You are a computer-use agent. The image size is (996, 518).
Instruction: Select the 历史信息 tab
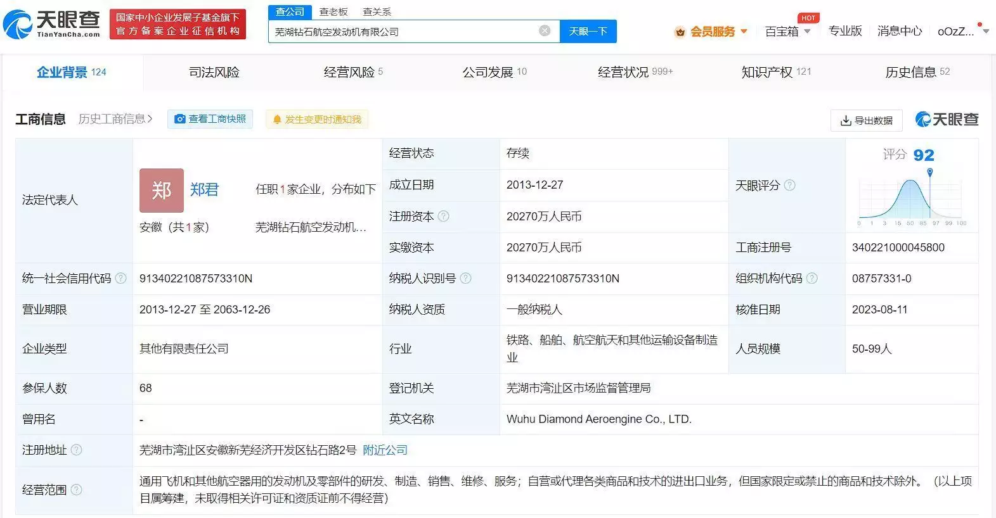917,72
